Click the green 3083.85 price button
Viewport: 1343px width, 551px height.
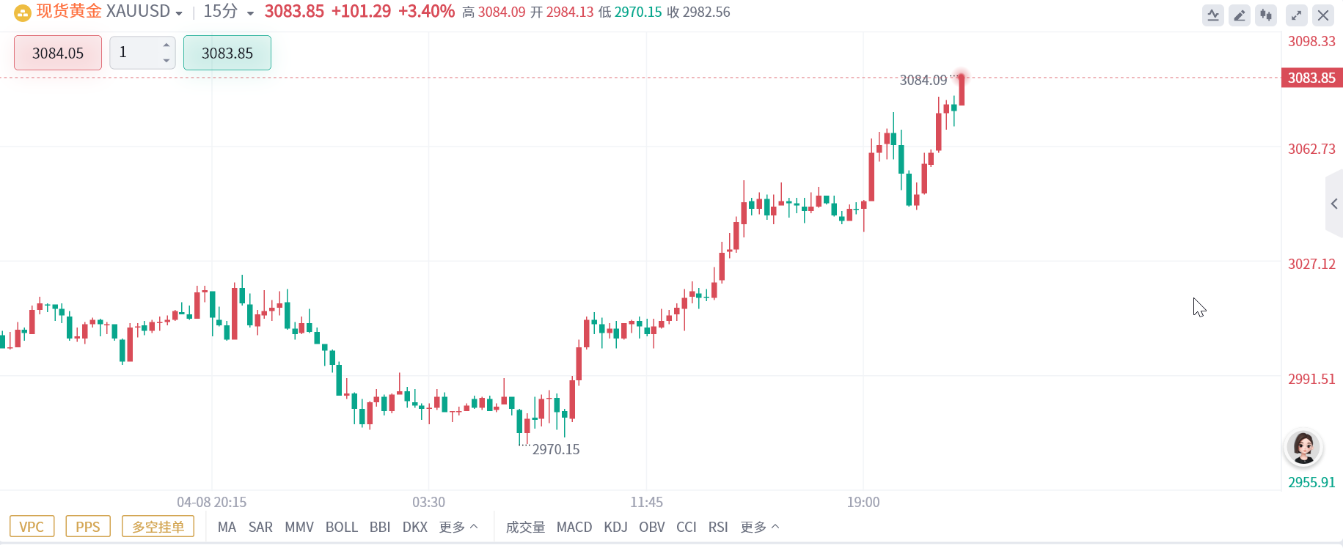pyautogui.click(x=227, y=53)
